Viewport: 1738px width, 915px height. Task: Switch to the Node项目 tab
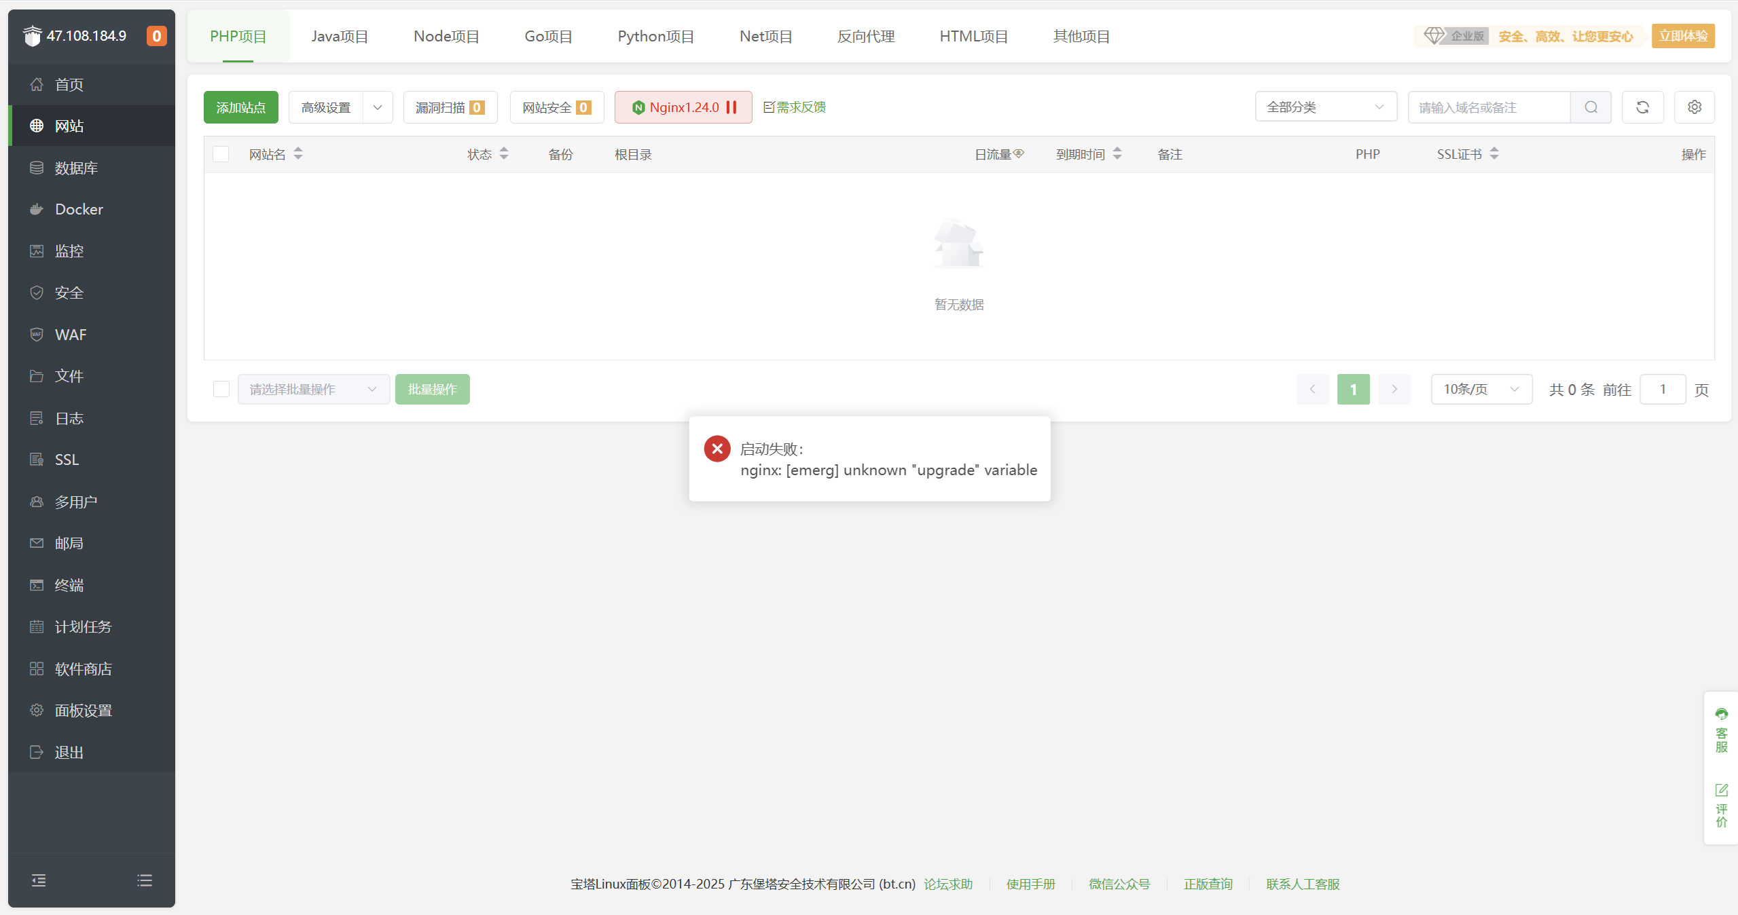tap(446, 36)
